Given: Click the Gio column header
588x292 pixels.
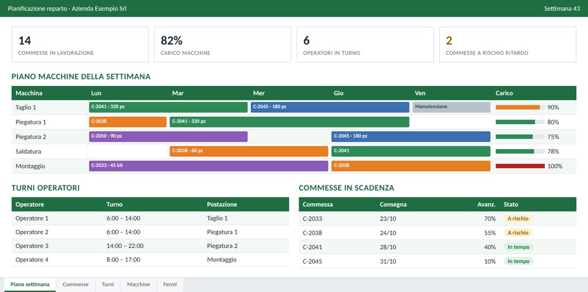Looking at the screenshot, I should tap(338, 93).
